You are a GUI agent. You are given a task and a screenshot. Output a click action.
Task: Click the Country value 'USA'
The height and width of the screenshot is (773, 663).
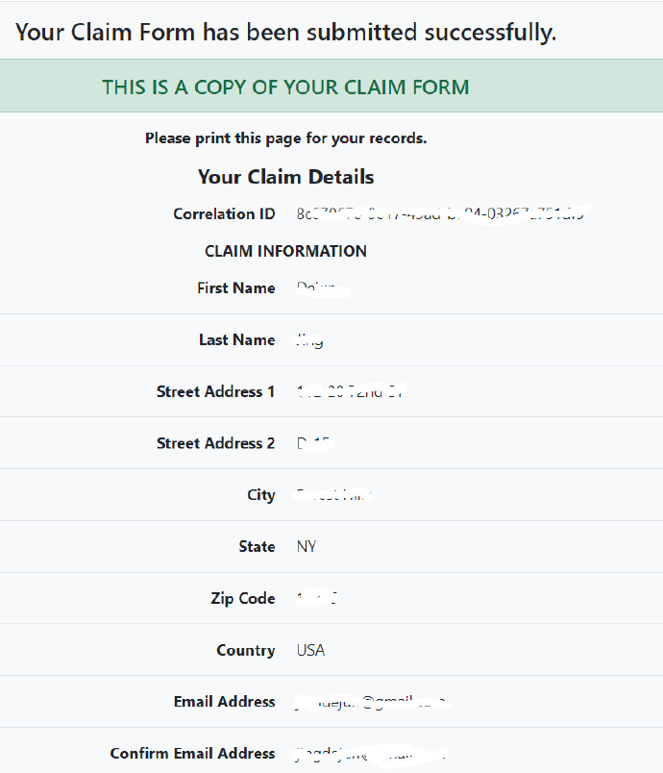310,650
